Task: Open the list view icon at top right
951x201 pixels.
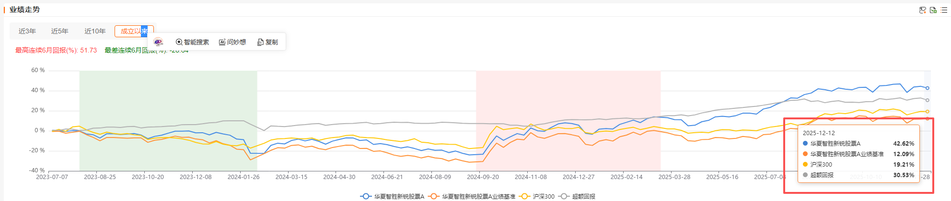Action: pyautogui.click(x=944, y=10)
